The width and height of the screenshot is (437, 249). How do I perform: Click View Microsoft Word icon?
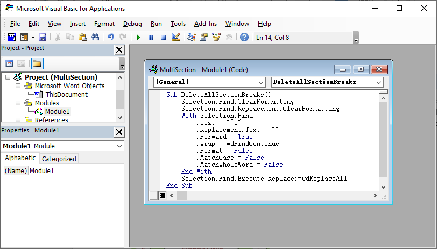12,37
